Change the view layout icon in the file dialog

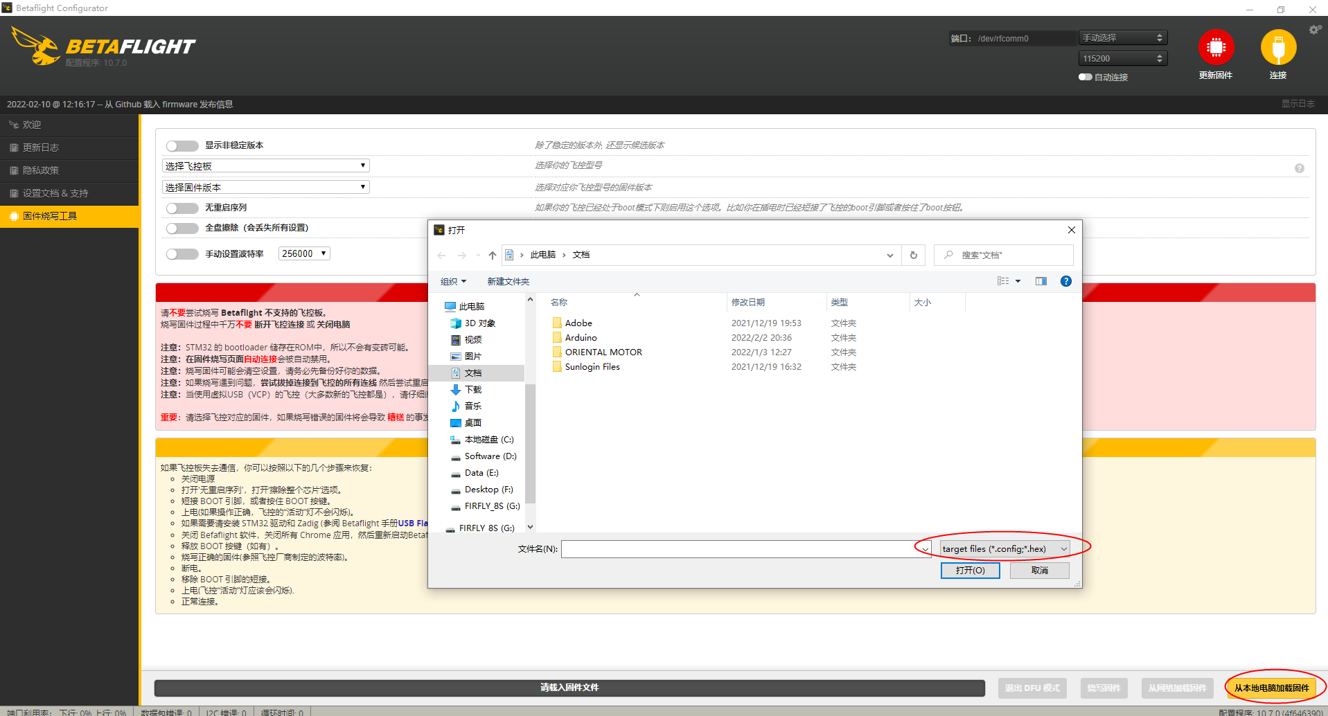[x=1003, y=281]
